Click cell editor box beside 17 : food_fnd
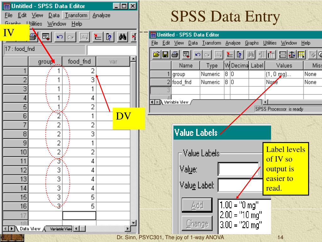Viewport: 322px width, 242px height. (112, 49)
